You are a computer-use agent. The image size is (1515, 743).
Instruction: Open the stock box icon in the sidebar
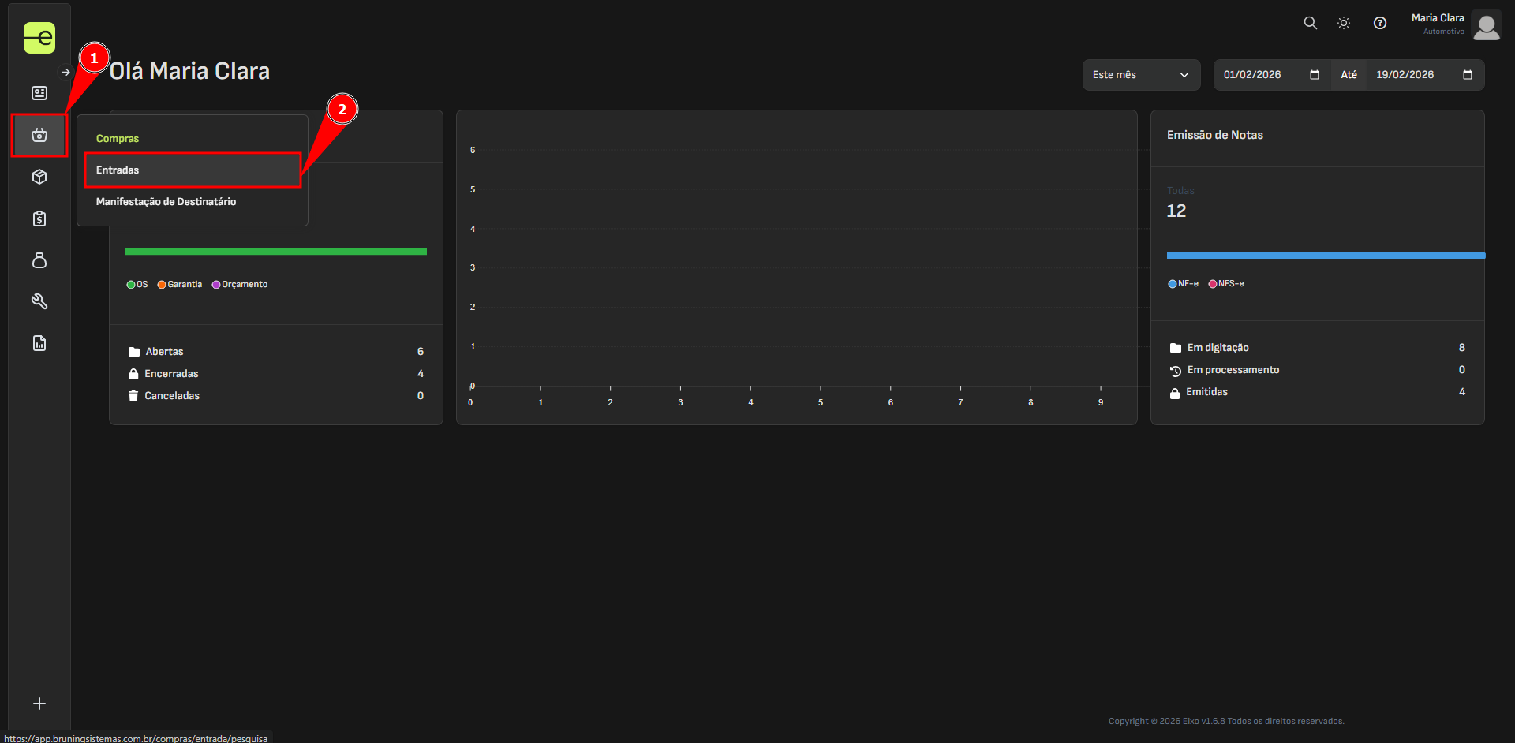(x=39, y=177)
